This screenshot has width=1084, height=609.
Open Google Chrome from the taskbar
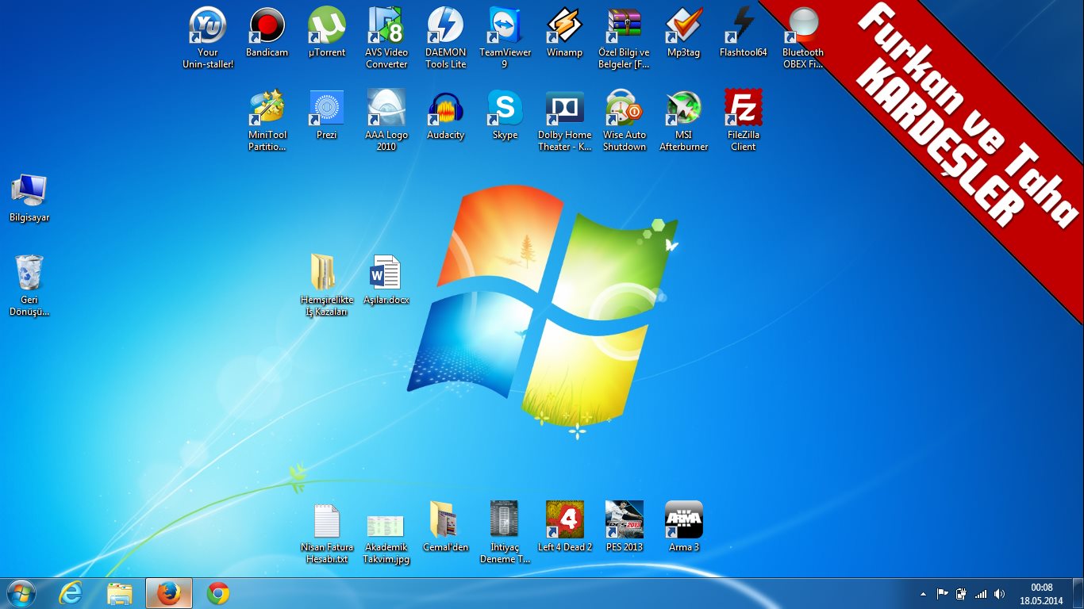218,593
